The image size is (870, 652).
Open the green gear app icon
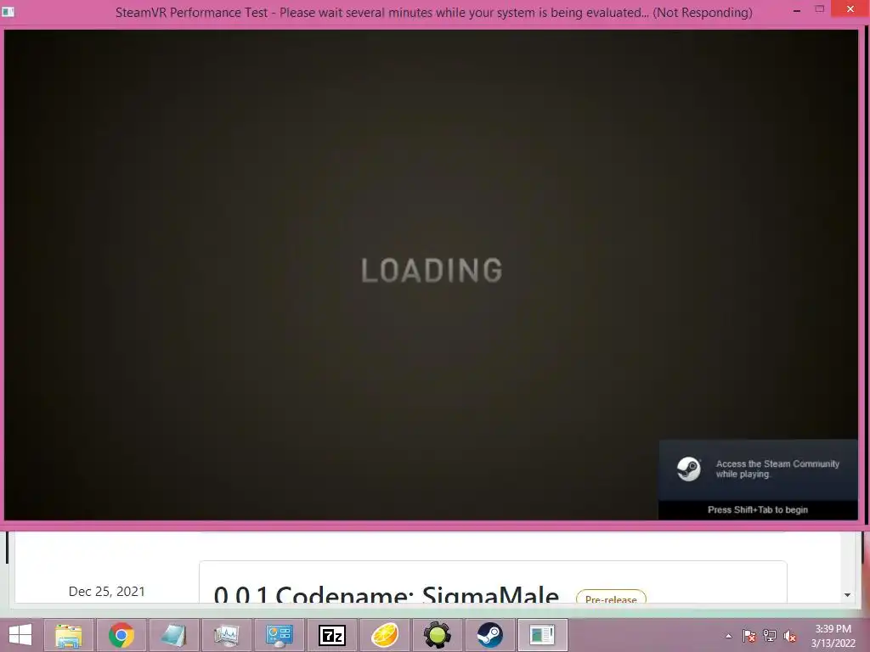click(x=438, y=635)
